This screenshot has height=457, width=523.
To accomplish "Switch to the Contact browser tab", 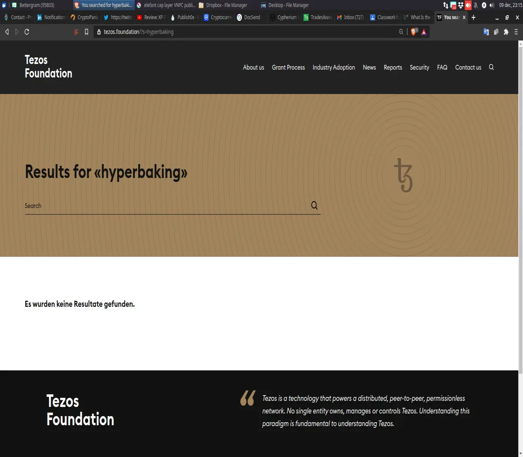I will pos(18,17).
